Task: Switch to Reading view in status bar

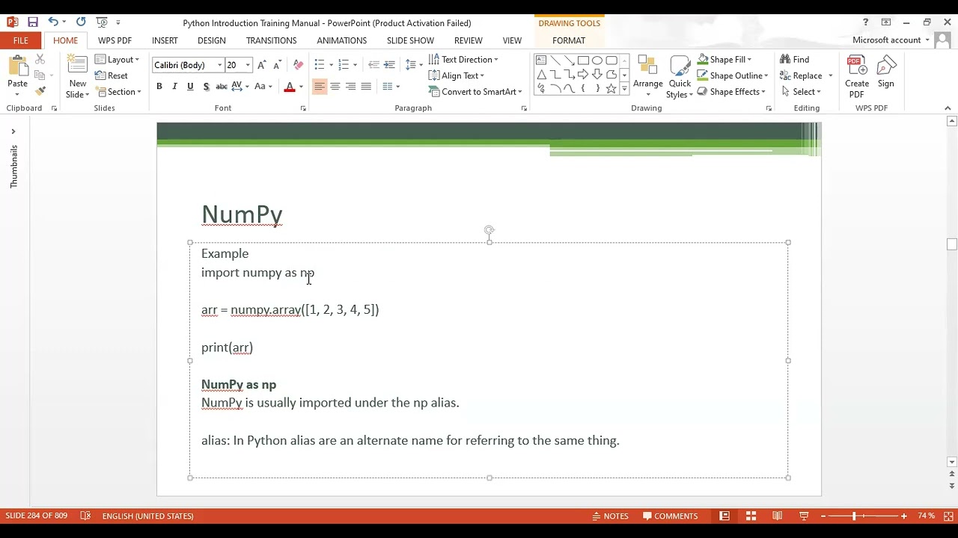Action: pos(778,516)
